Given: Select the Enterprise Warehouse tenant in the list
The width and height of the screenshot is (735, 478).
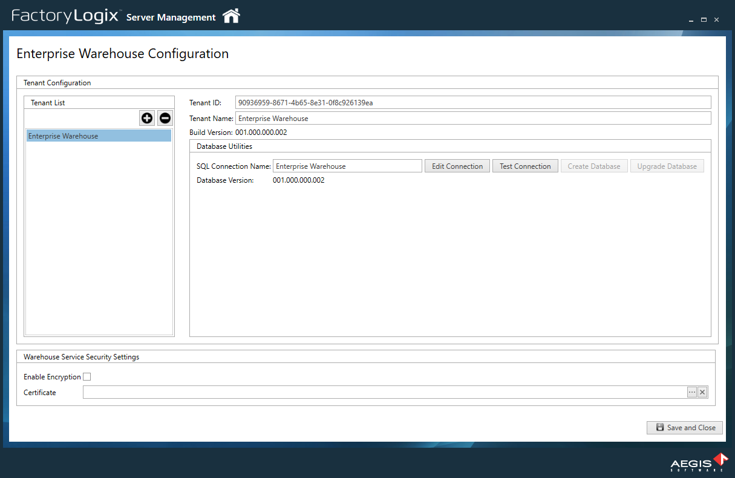Looking at the screenshot, I should 79,136.
